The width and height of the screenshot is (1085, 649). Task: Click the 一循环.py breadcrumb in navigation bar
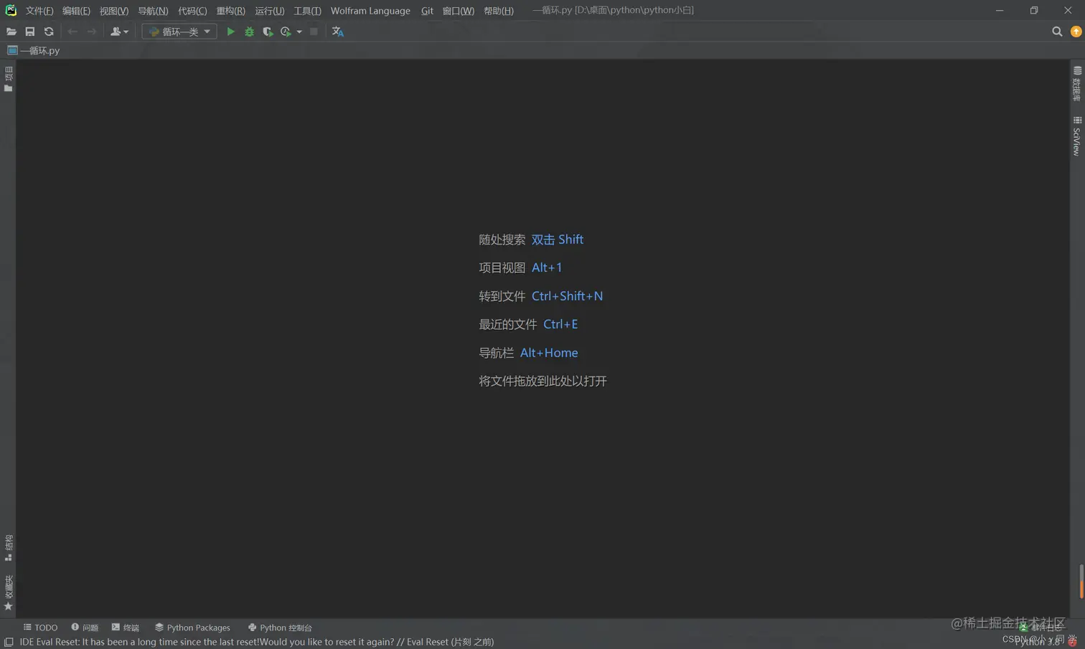click(x=34, y=50)
